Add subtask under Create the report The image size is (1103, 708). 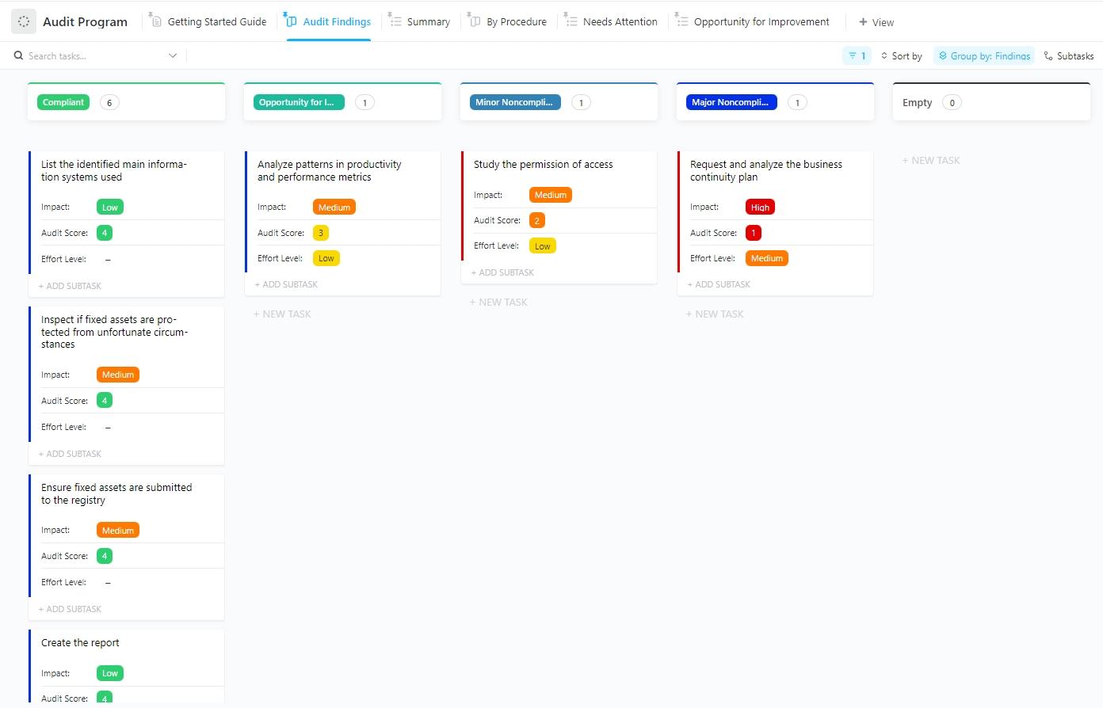(x=70, y=705)
